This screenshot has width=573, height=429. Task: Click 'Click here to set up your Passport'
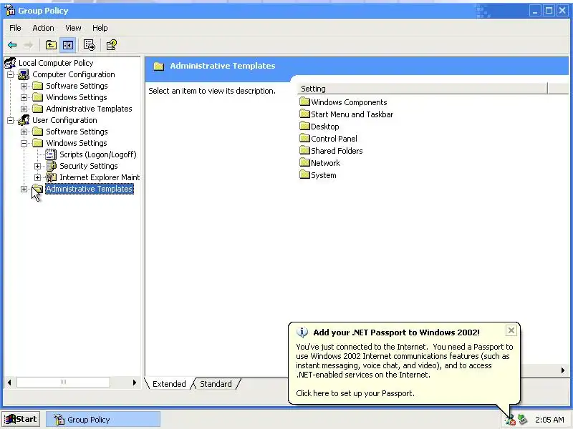(355, 393)
